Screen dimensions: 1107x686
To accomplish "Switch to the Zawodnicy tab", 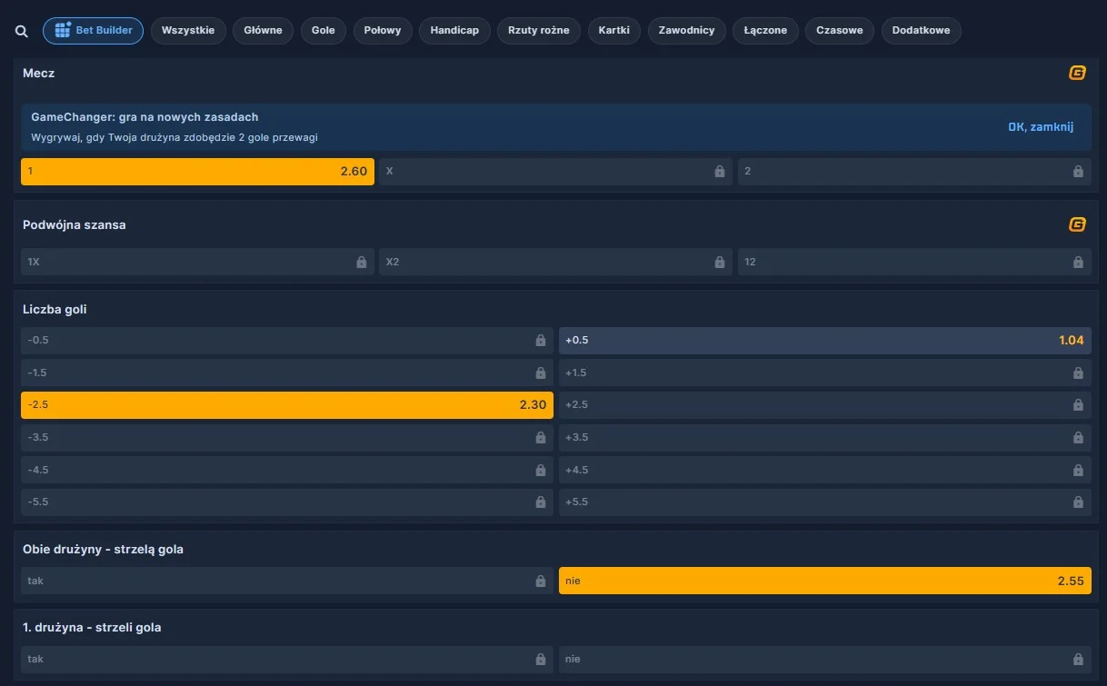I will (686, 30).
